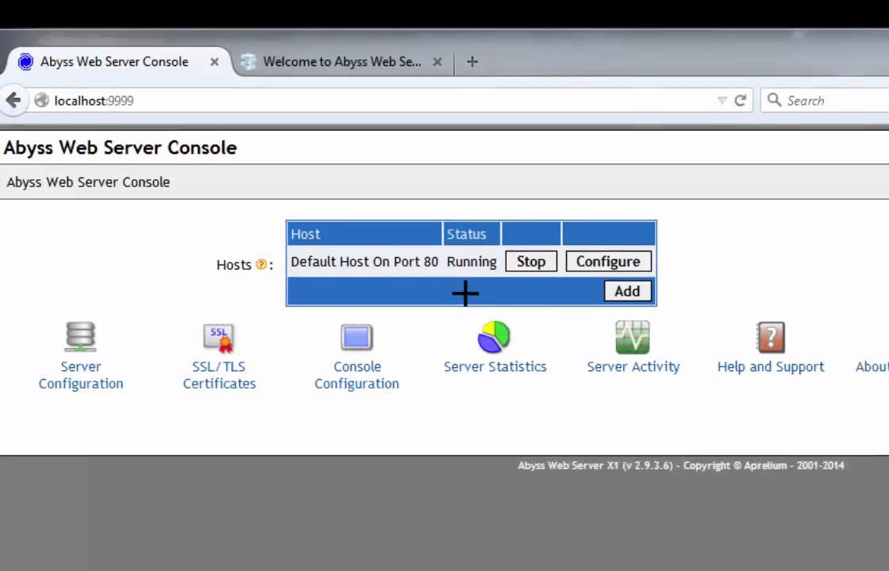This screenshot has width=889, height=571.
Task: Close the Welcome to Abyss Web Server tab
Action: coord(437,62)
